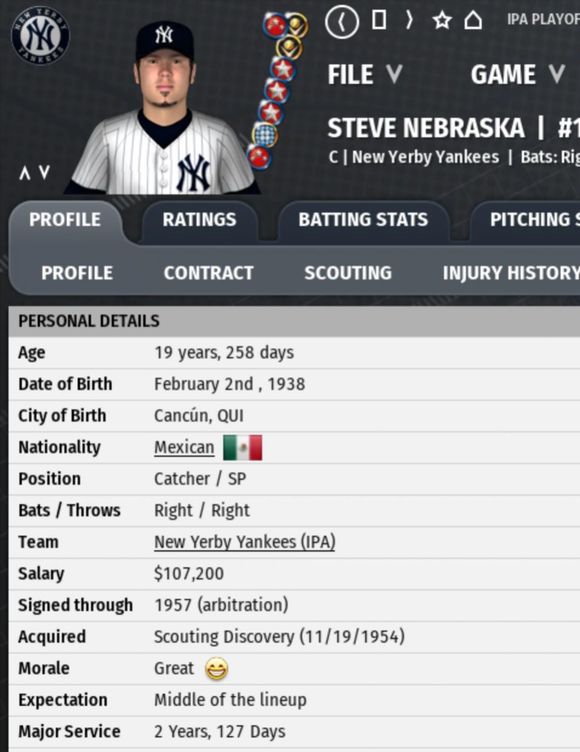Show the SCOUTING sub-tab
The height and width of the screenshot is (752, 580).
347,273
